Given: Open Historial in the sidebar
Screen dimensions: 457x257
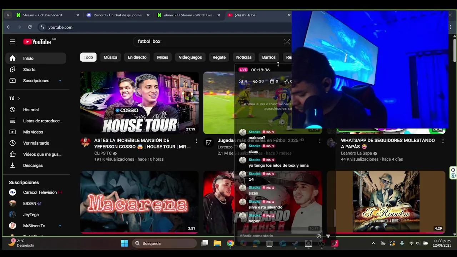Looking at the screenshot, I should click(x=36, y=110).
